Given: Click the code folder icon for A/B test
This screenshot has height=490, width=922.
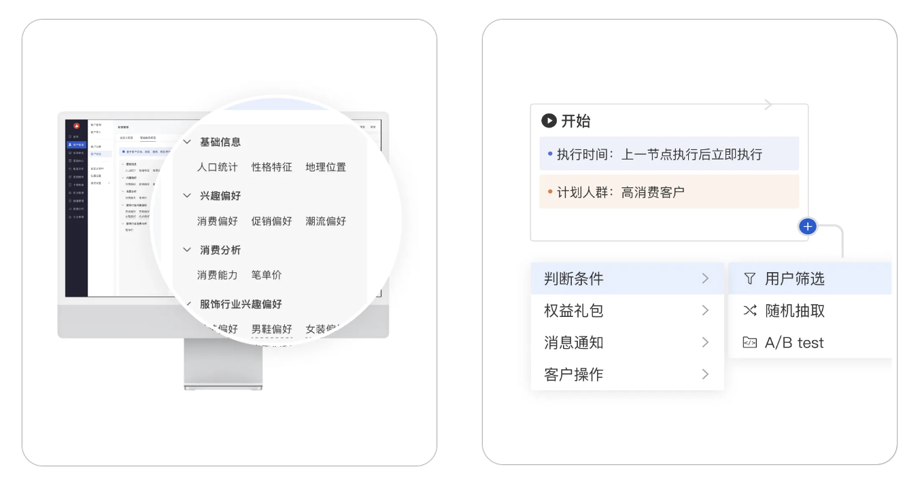Looking at the screenshot, I should 749,343.
